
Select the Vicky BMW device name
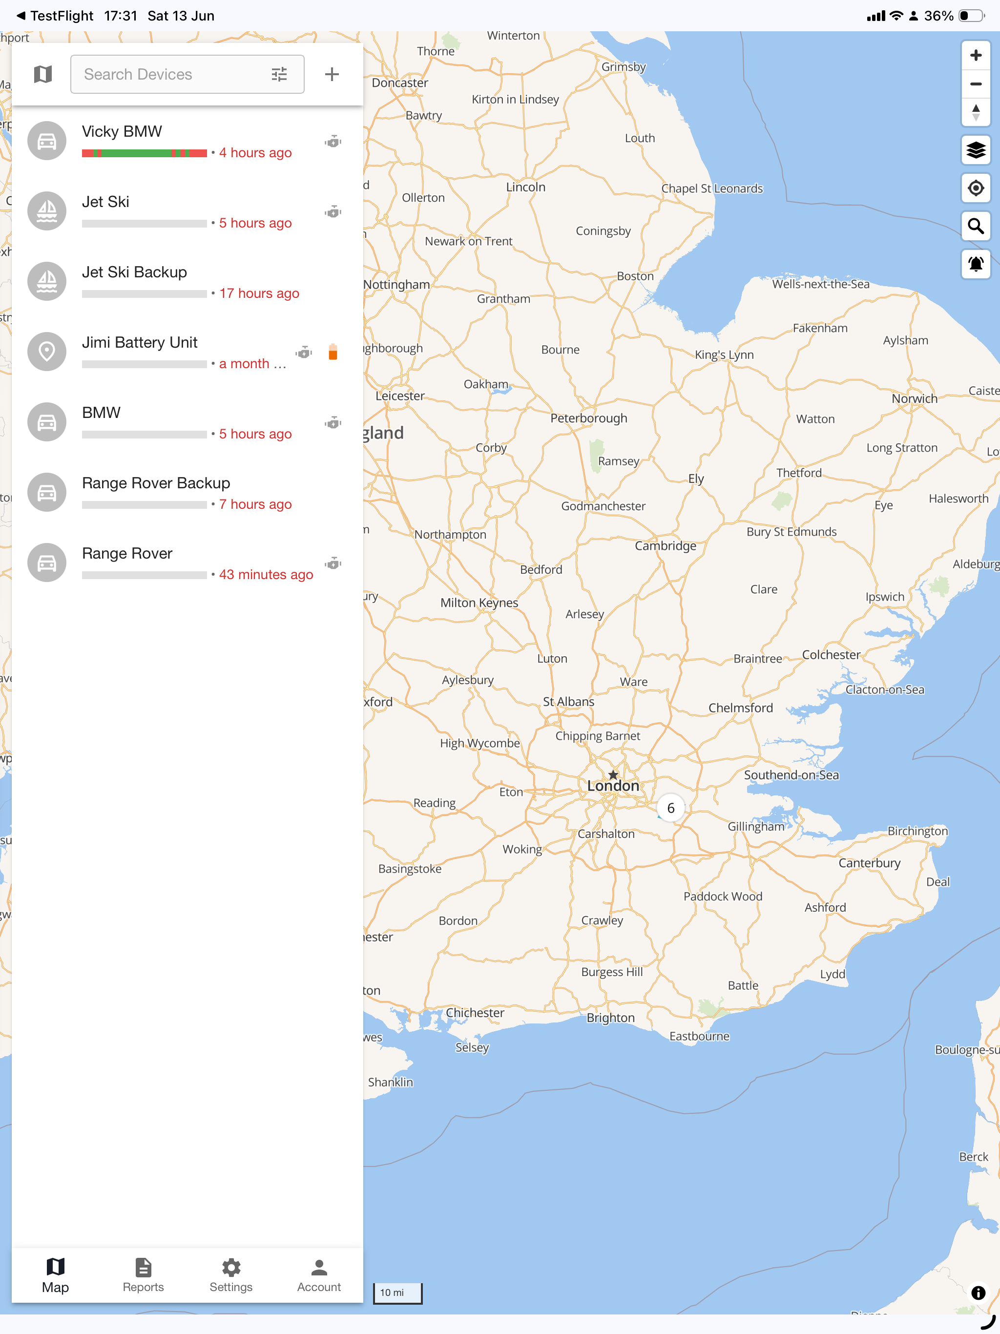click(x=122, y=131)
